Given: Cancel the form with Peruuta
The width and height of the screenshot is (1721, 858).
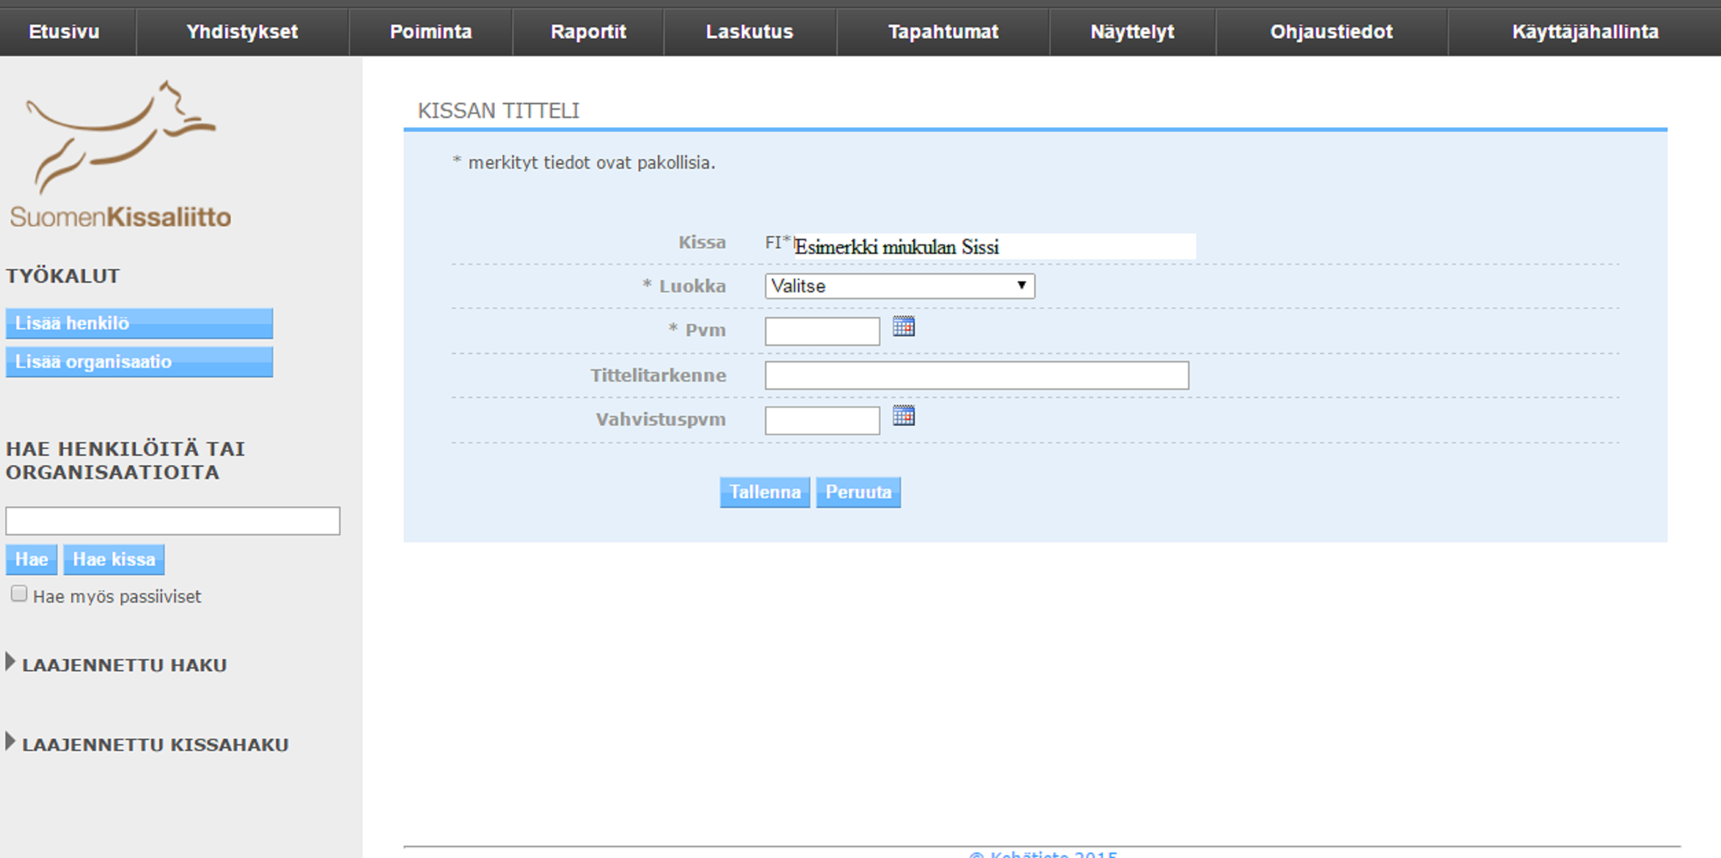Looking at the screenshot, I should point(858,492).
